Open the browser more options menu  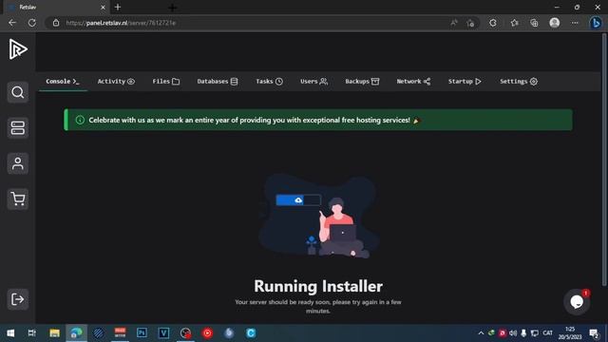coord(575,23)
